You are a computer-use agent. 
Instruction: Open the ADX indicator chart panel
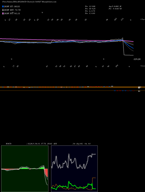(x=74, y=169)
